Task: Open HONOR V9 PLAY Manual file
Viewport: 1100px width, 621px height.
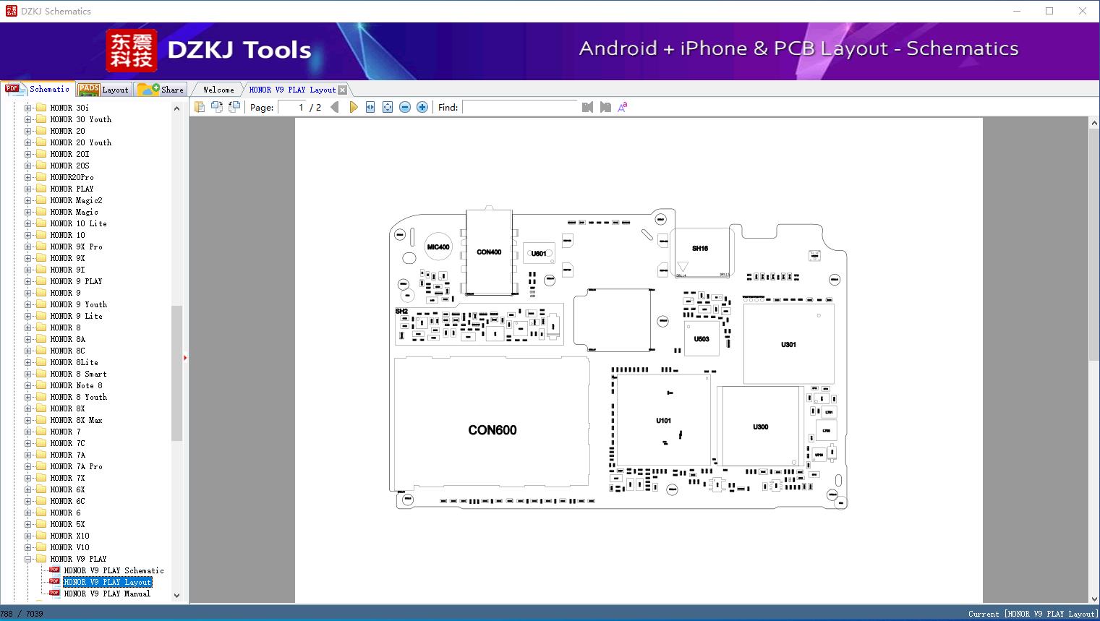Action: 107,594
